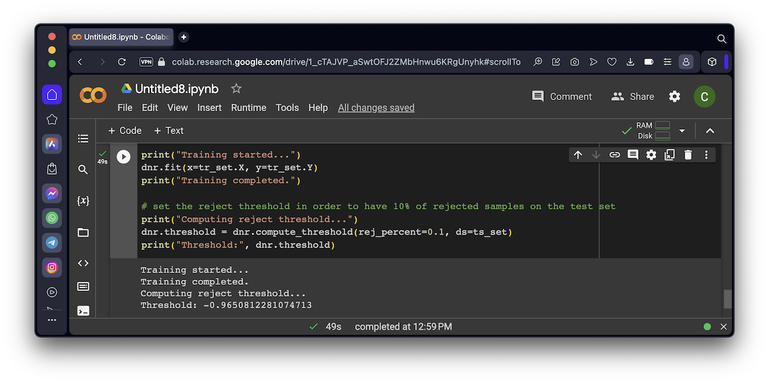The height and width of the screenshot is (383, 769).
Task: Copy link to cell
Action: [614, 155]
